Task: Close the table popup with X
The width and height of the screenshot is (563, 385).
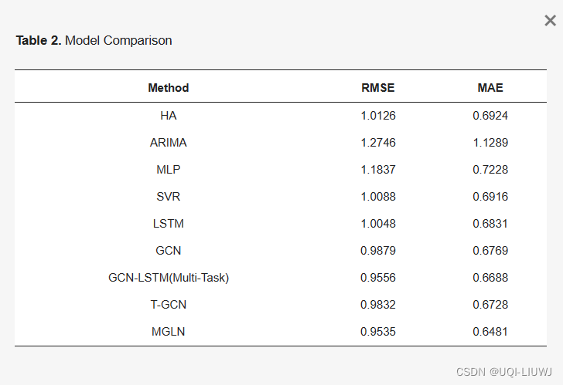Action: (x=550, y=21)
